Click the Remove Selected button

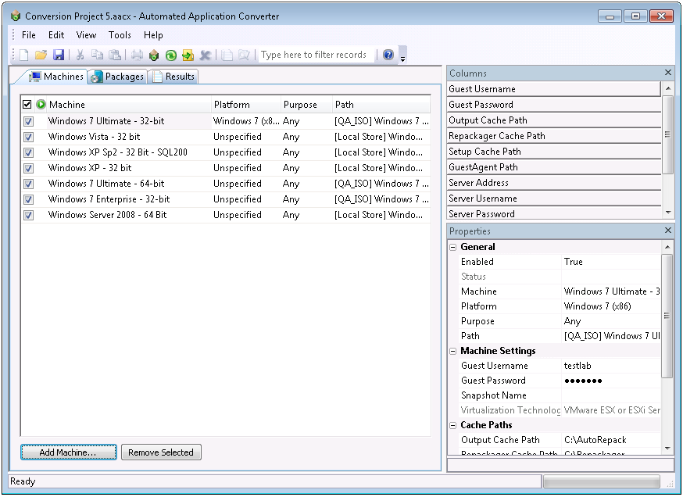(x=161, y=452)
